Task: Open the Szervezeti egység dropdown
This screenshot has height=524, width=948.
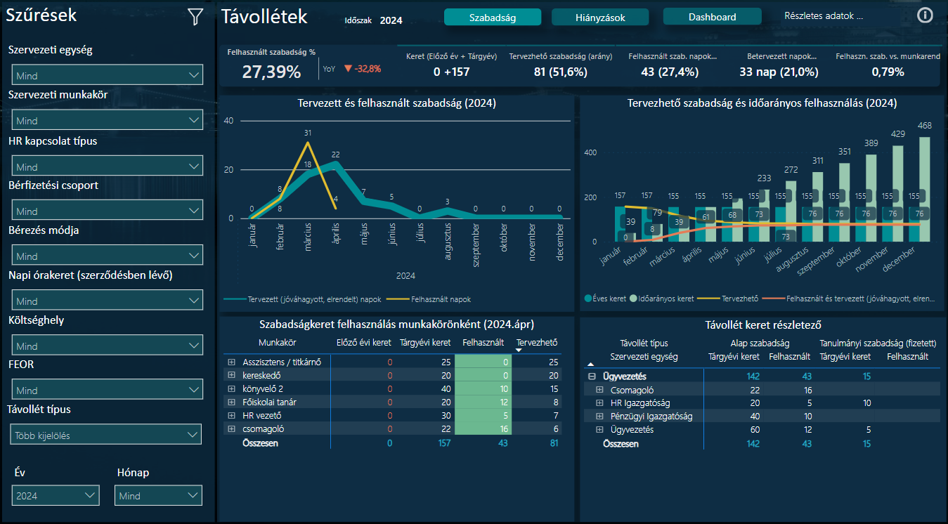Action: [x=107, y=75]
